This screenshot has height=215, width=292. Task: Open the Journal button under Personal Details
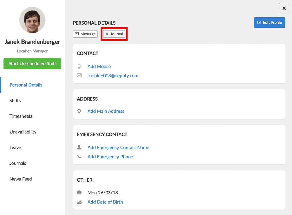coord(114,34)
